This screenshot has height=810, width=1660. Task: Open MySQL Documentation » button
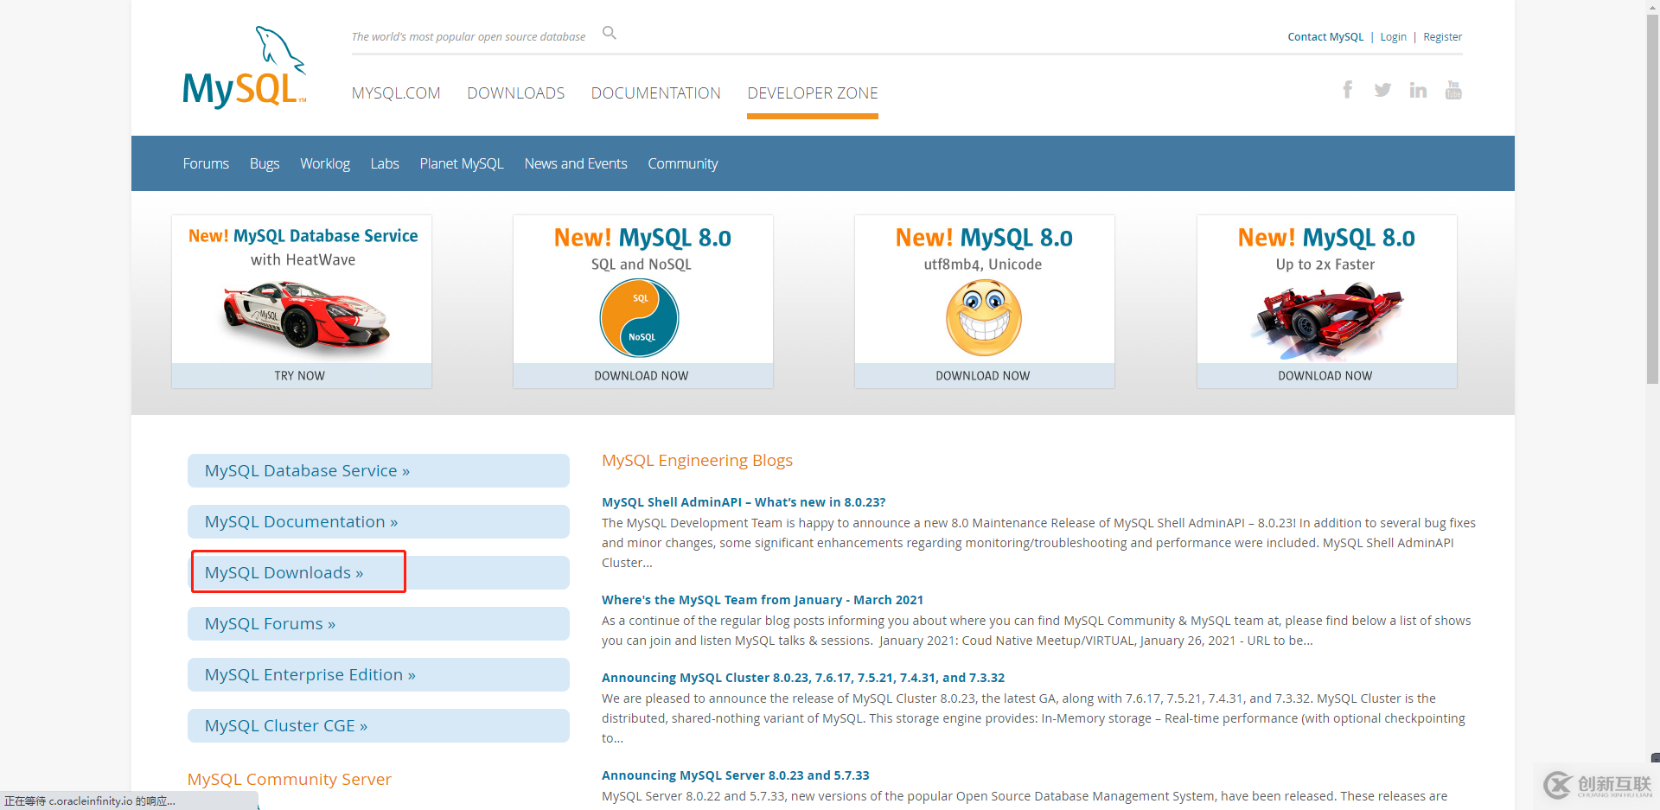coord(379,522)
